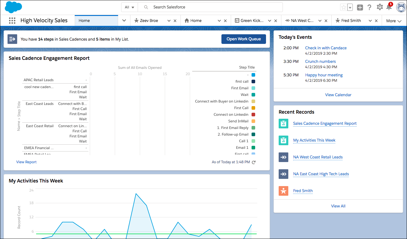This screenshot has width=407, height=239.
Task: Click the cadence icon beside NA East Coast High Tech Leads
Action: tap(283, 174)
